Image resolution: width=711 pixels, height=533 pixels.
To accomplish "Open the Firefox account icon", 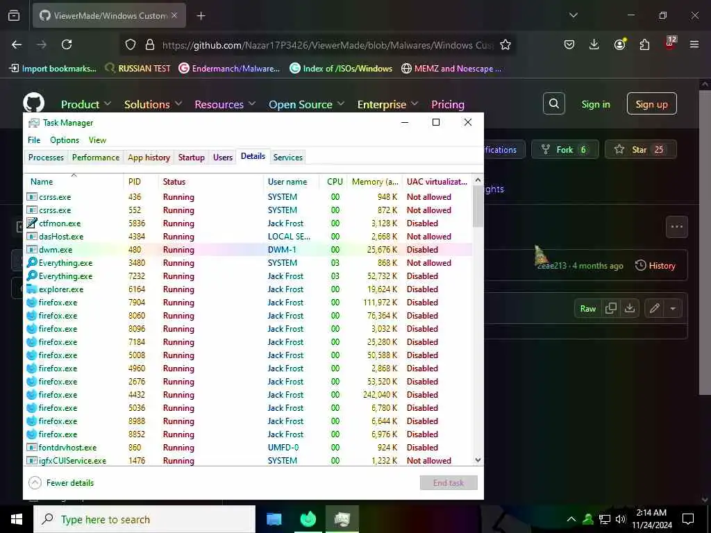I will tap(619, 44).
